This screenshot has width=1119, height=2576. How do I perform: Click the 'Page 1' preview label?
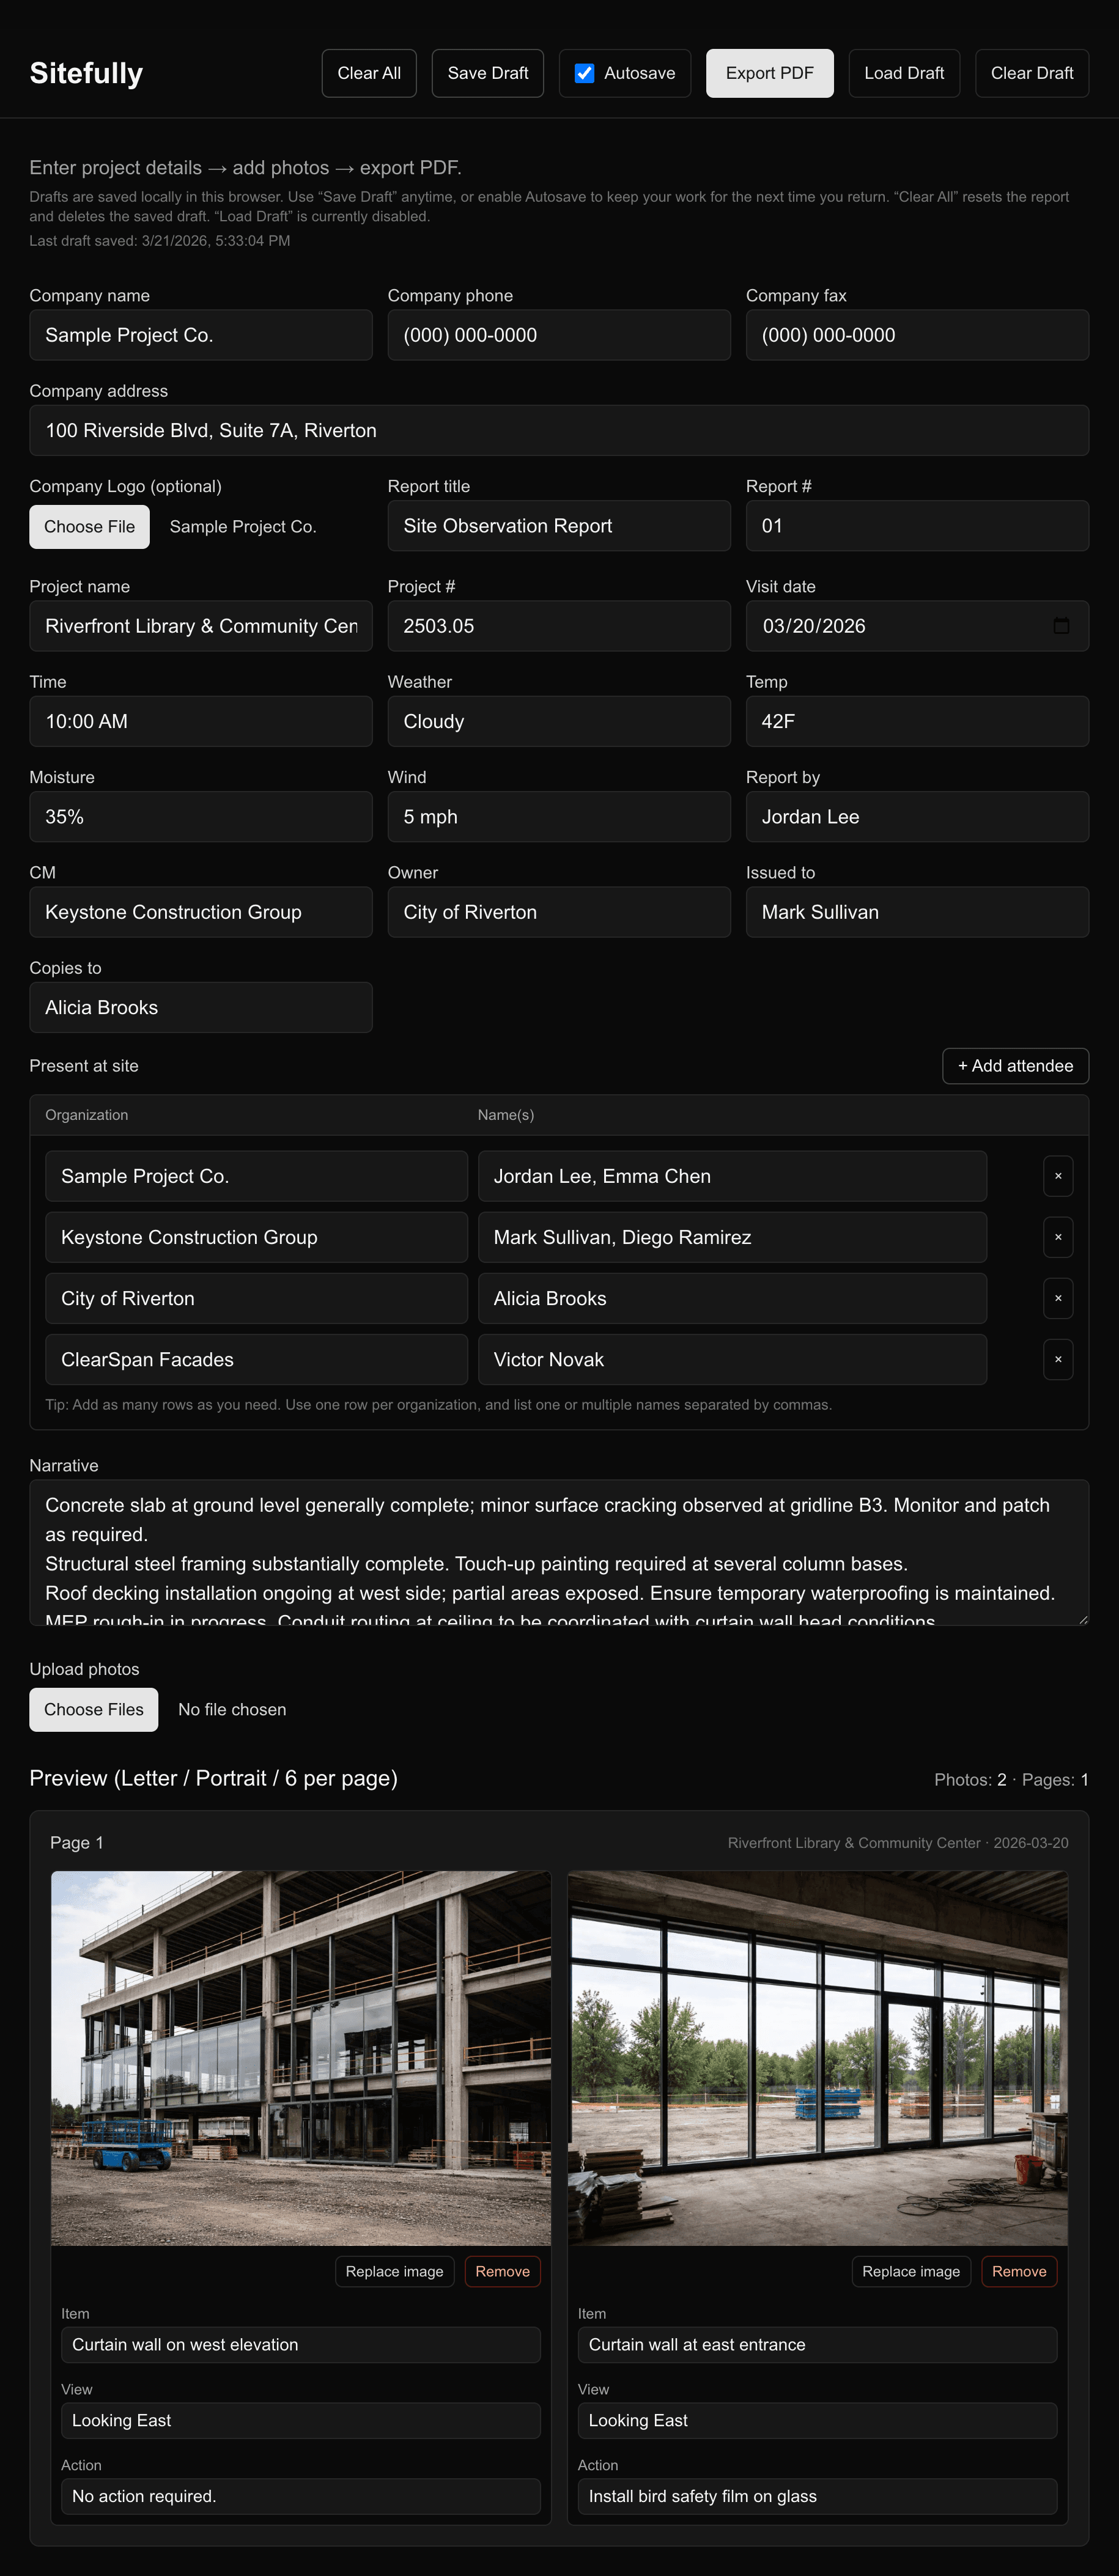(77, 1843)
